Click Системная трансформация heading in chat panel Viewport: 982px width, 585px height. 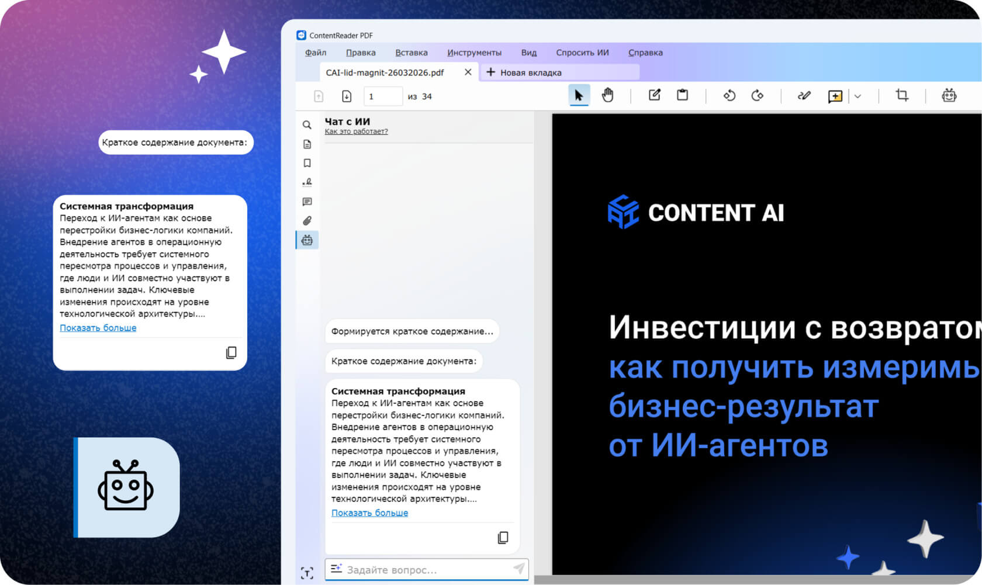398,391
